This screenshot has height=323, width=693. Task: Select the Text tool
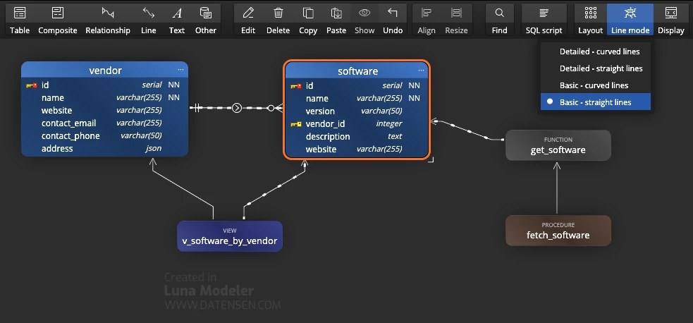(x=177, y=20)
